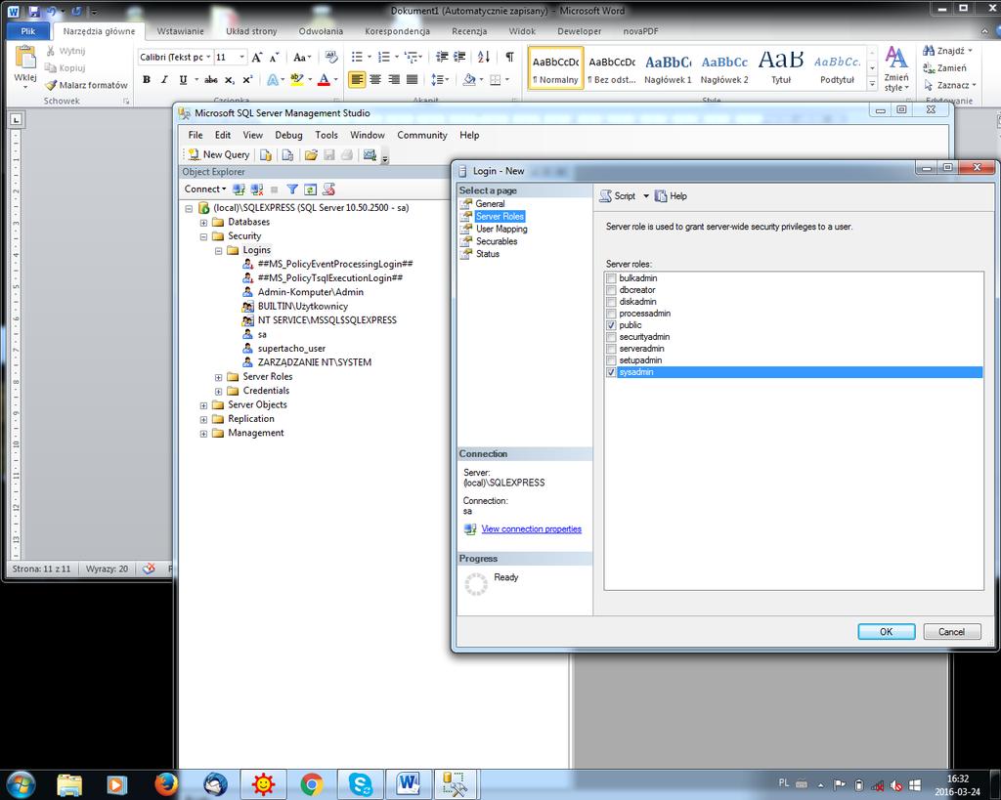Align text right in Word
1001x800 pixels.
394,80
